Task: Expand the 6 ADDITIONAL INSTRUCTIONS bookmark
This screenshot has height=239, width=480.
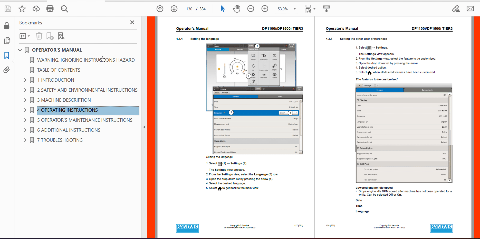Action: [25, 130]
